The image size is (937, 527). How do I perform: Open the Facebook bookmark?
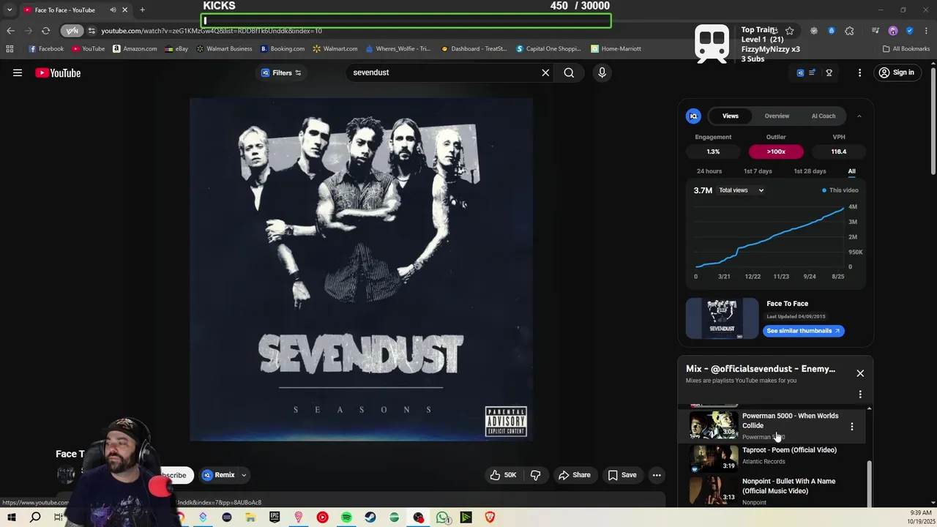pyautogui.click(x=46, y=48)
